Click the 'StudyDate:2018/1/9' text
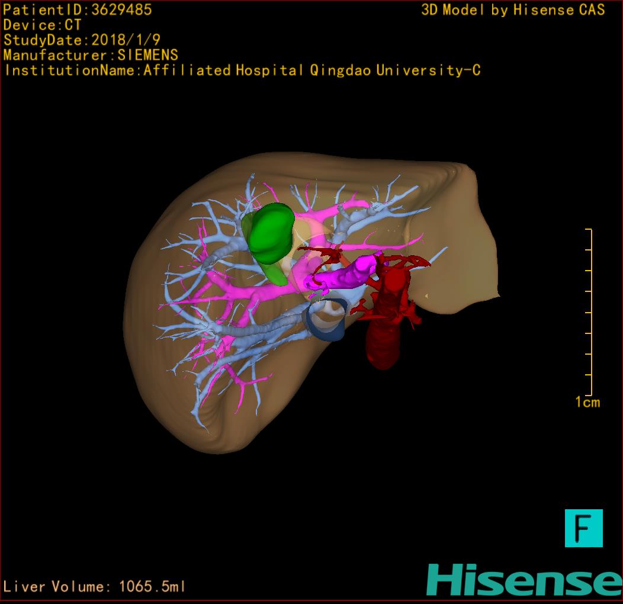 (x=82, y=40)
